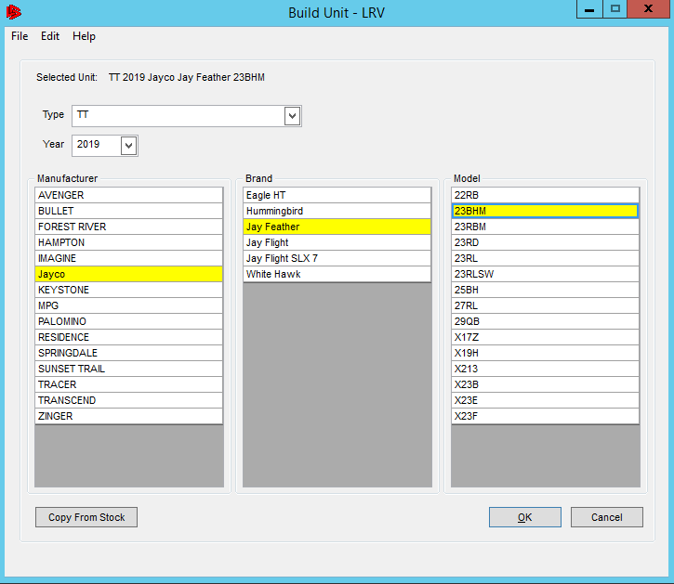Pick model 22RB
The image size is (674, 584).
click(x=545, y=195)
